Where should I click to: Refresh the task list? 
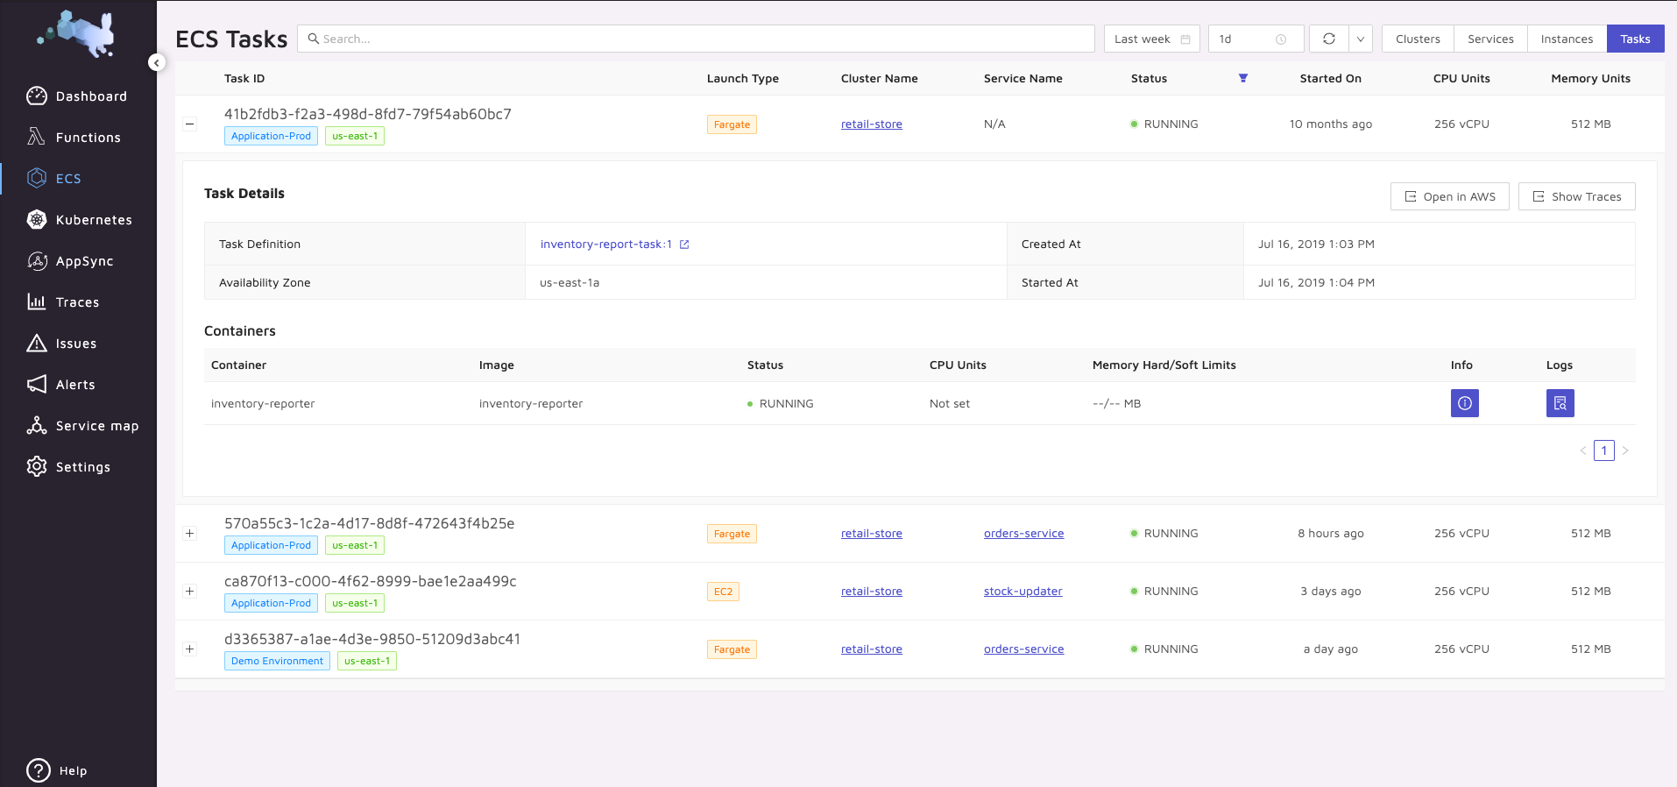click(1329, 39)
